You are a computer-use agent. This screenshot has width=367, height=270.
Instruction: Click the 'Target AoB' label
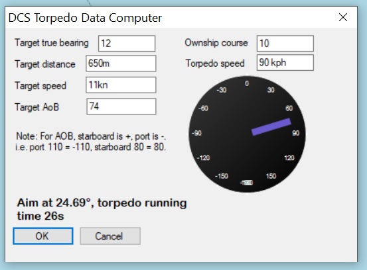(37, 107)
